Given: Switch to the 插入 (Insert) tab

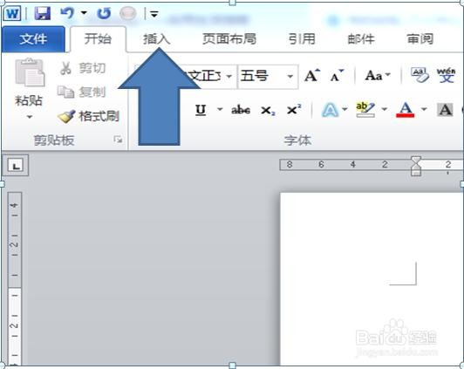Looking at the screenshot, I should click(x=156, y=39).
